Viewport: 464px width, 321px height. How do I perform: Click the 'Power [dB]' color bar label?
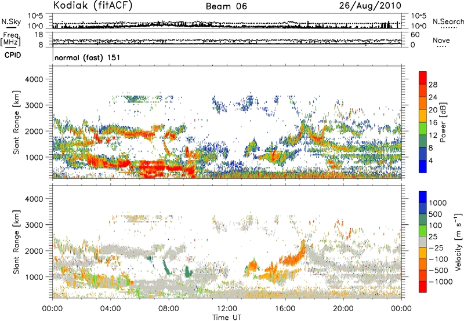coord(443,122)
